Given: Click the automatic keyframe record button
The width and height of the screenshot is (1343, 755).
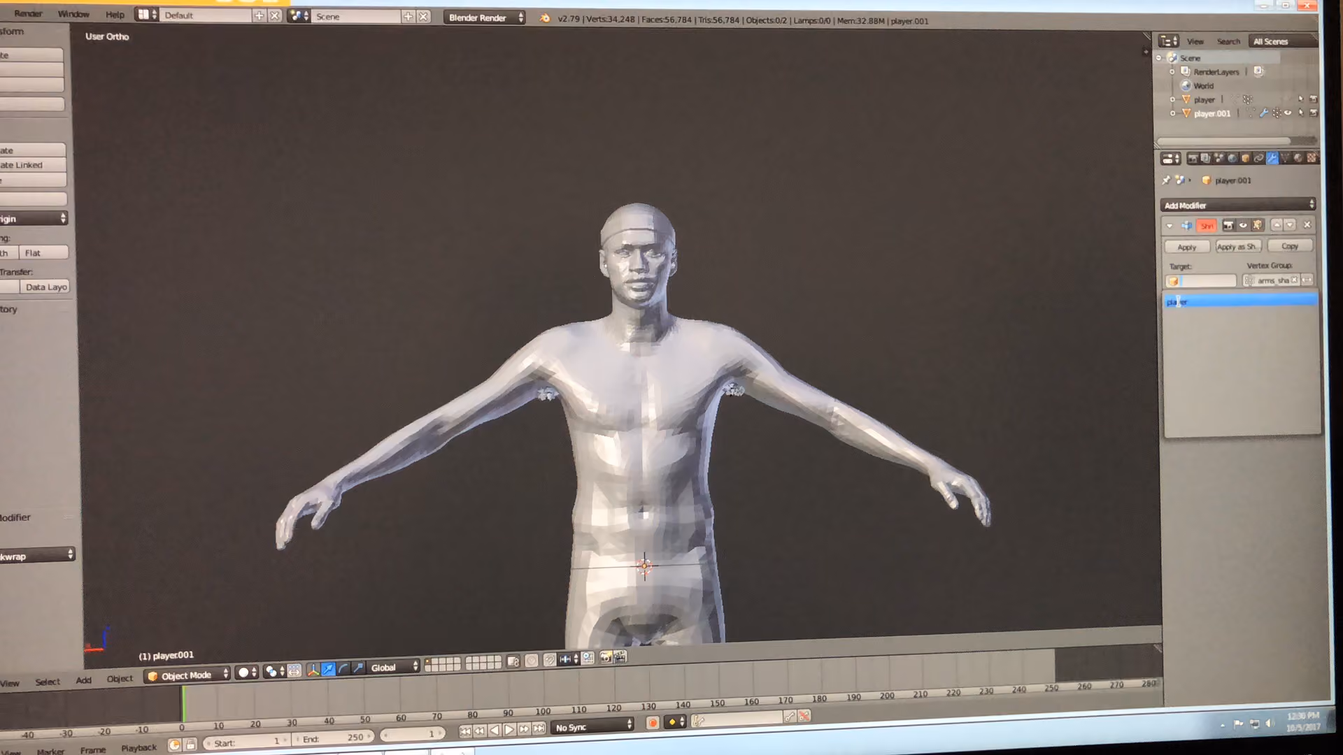Looking at the screenshot, I should click(x=653, y=724).
